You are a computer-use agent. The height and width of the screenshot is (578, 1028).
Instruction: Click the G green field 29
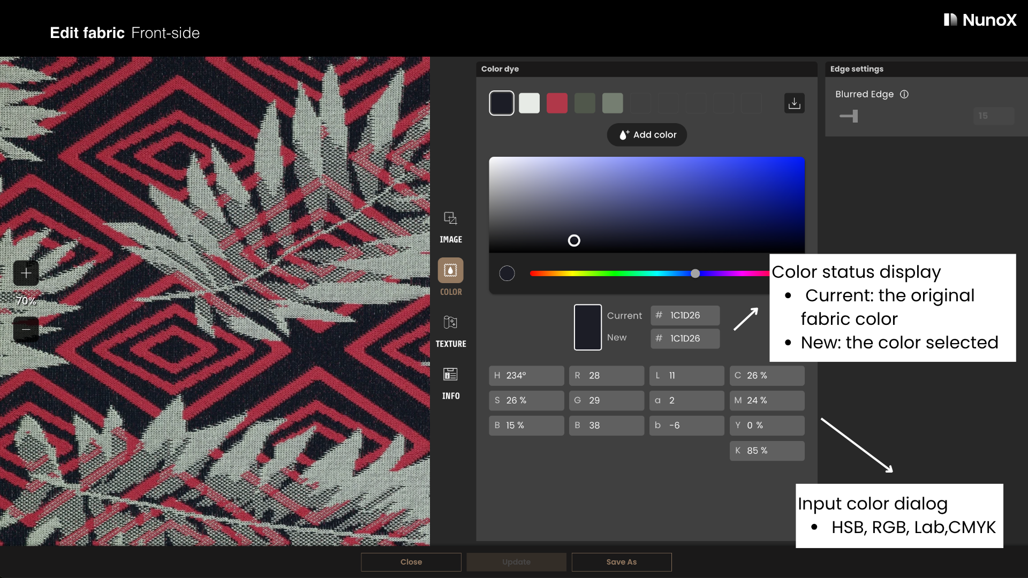tap(607, 401)
